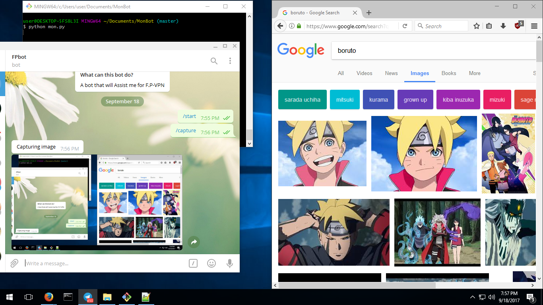543x305 pixels.
Task: Filter images by mitsuki
Action: pos(345,100)
